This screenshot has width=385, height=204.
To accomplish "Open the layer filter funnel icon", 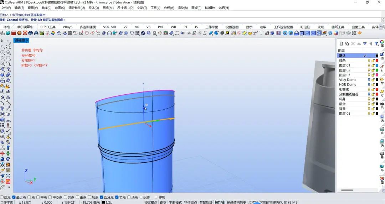I will [376, 44].
